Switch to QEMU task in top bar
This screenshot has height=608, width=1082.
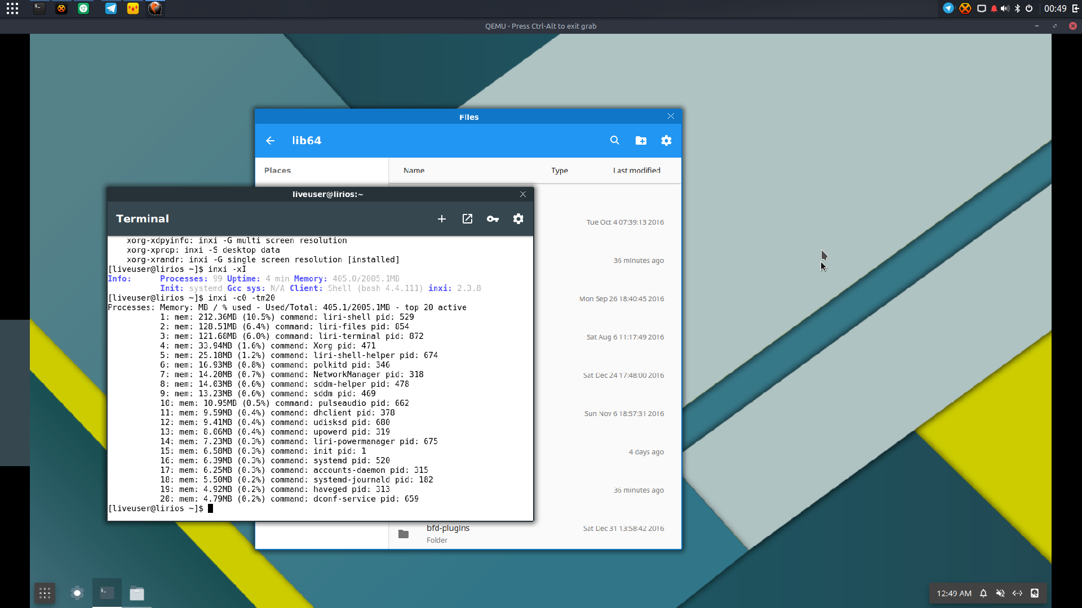click(155, 8)
